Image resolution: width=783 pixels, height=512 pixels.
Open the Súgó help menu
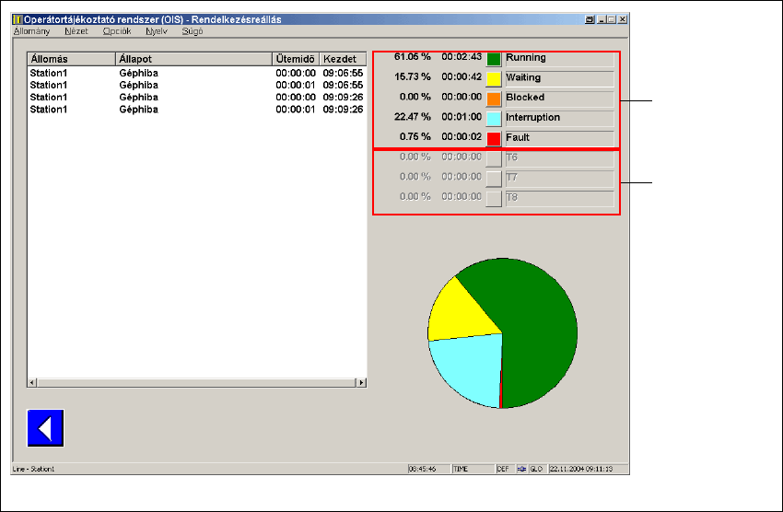pyautogui.click(x=192, y=30)
